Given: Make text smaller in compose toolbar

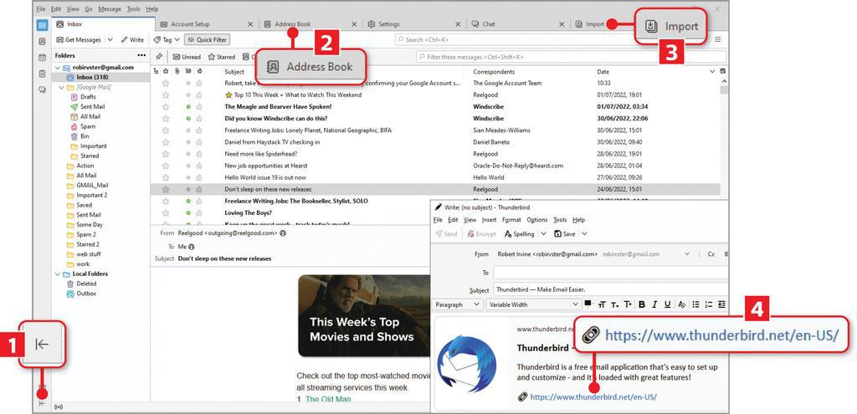Looking at the screenshot, I should click(615, 304).
